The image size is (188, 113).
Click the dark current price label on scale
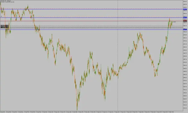pyautogui.click(x=185, y=21)
